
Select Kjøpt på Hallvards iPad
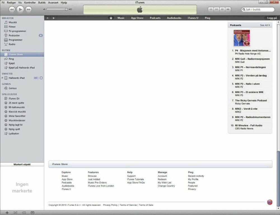[22, 67]
